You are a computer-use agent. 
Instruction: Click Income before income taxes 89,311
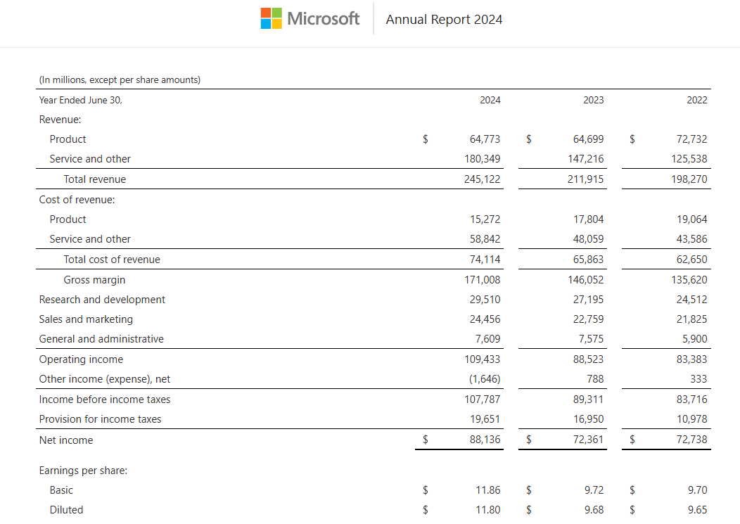[x=588, y=400]
